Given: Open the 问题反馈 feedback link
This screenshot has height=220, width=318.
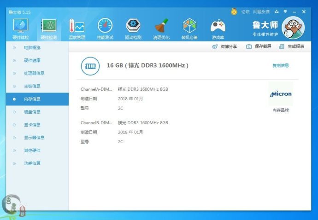Looking at the screenshot, I should (x=261, y=12).
